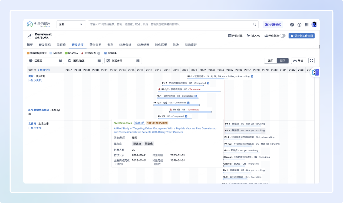The image size is (343, 203).
Task: Toggle NDA/BLA legend item
Action: 71,53
